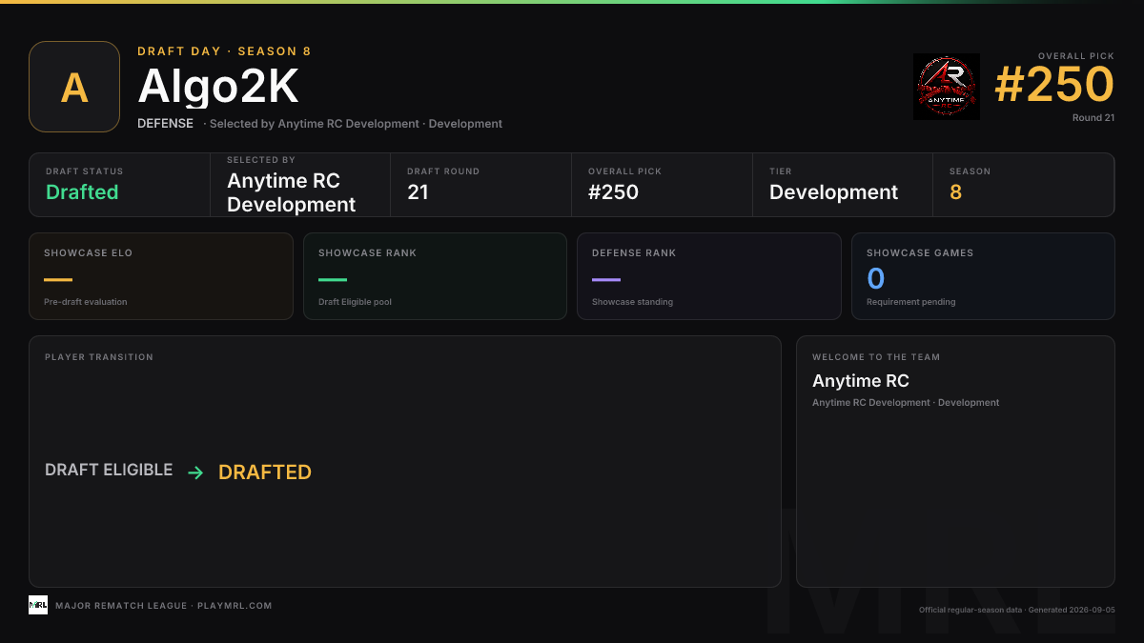The height and width of the screenshot is (643, 1144).
Task: Click the OVERALL PICK label at top right
Action: 1076,56
